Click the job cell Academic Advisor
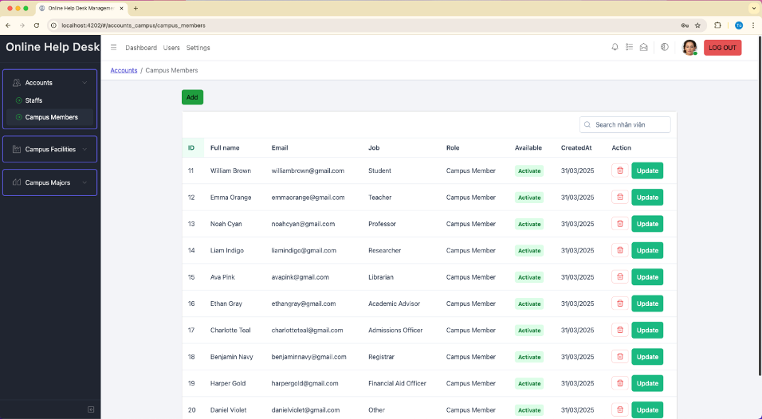Screen dimensions: 762x419 [x=394, y=303]
